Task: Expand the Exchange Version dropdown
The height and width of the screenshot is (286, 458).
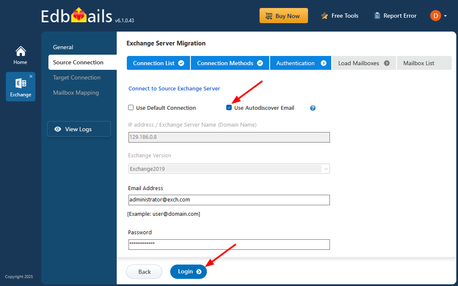Action: point(325,169)
